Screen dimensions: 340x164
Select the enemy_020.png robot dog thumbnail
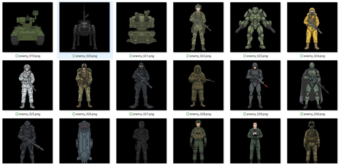(85, 27)
